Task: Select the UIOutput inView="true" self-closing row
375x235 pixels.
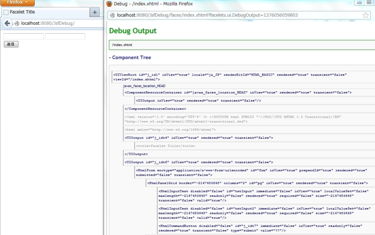Action: point(255,100)
